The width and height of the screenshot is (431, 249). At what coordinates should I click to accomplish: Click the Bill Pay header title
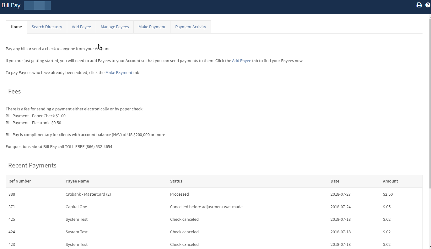[x=11, y=6]
